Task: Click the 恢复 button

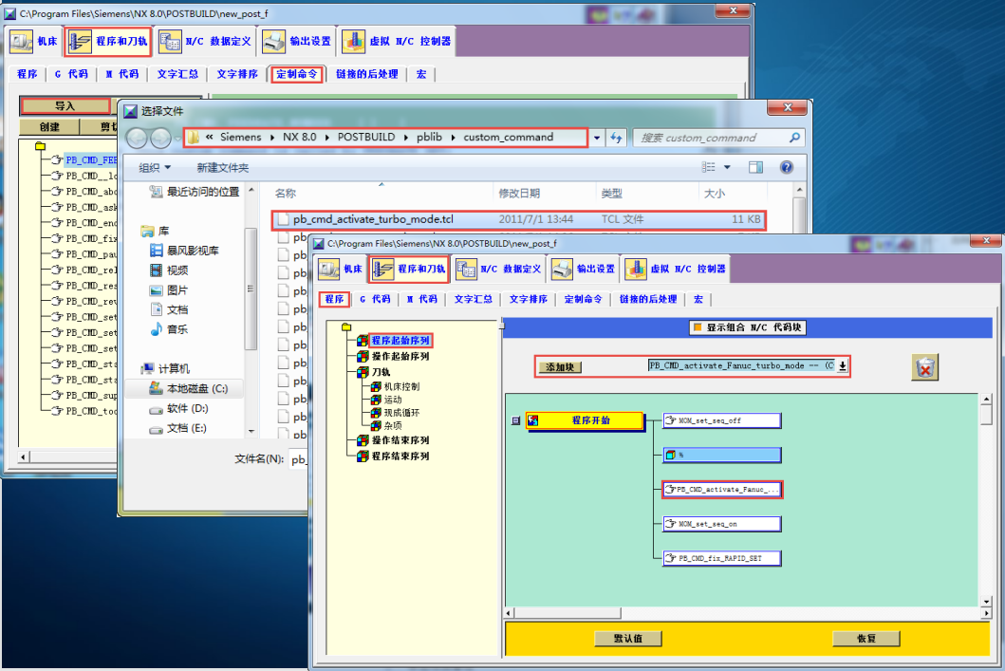Action: click(865, 639)
